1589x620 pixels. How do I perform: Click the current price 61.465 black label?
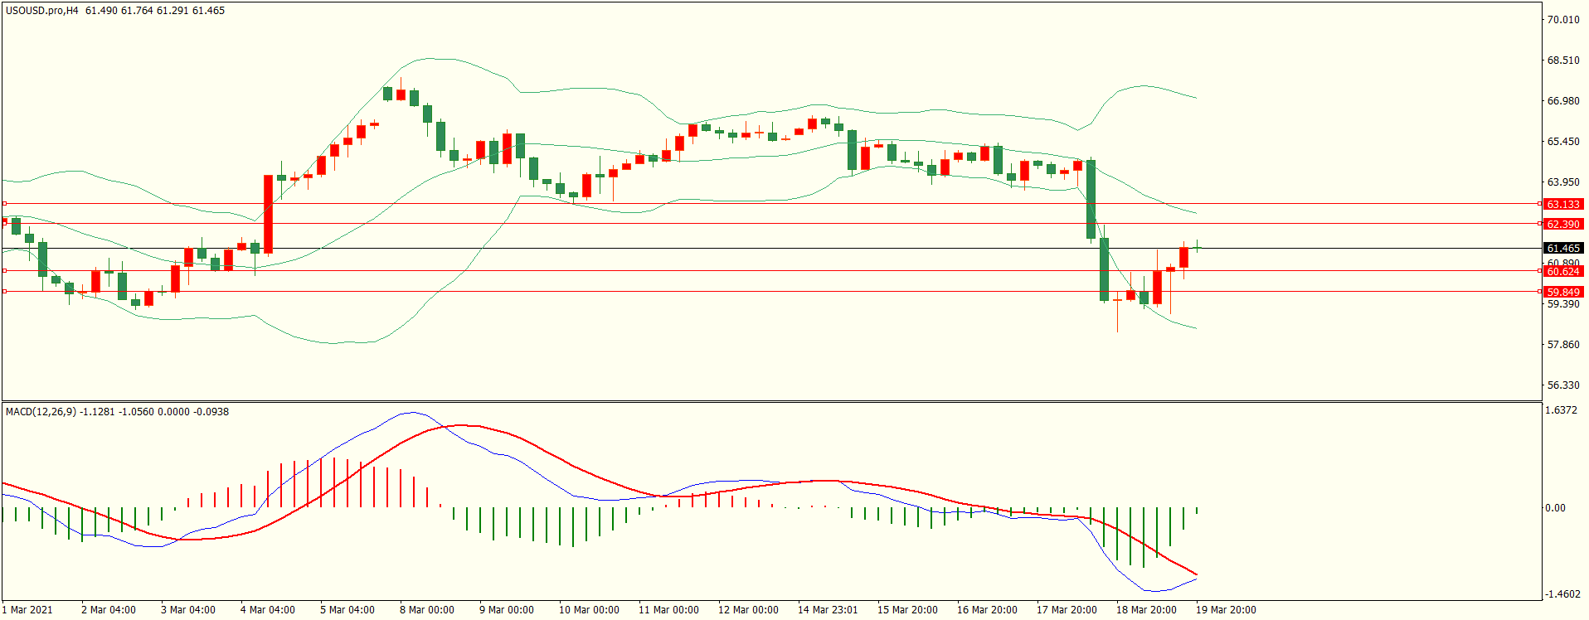coord(1563,248)
